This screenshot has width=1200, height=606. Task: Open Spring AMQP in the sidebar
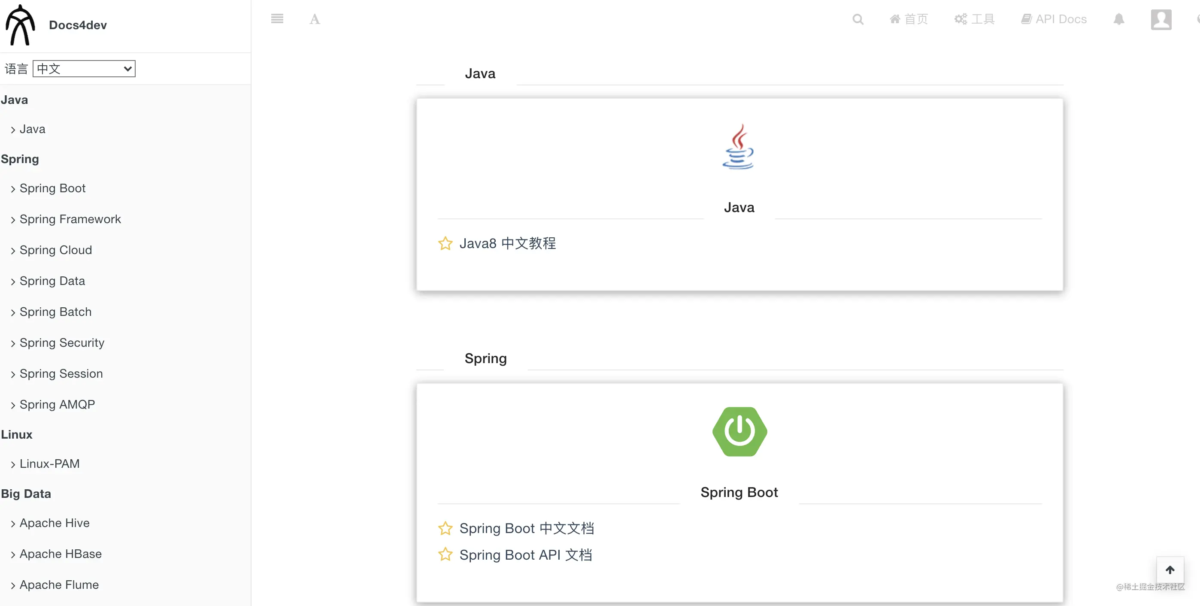coord(58,404)
